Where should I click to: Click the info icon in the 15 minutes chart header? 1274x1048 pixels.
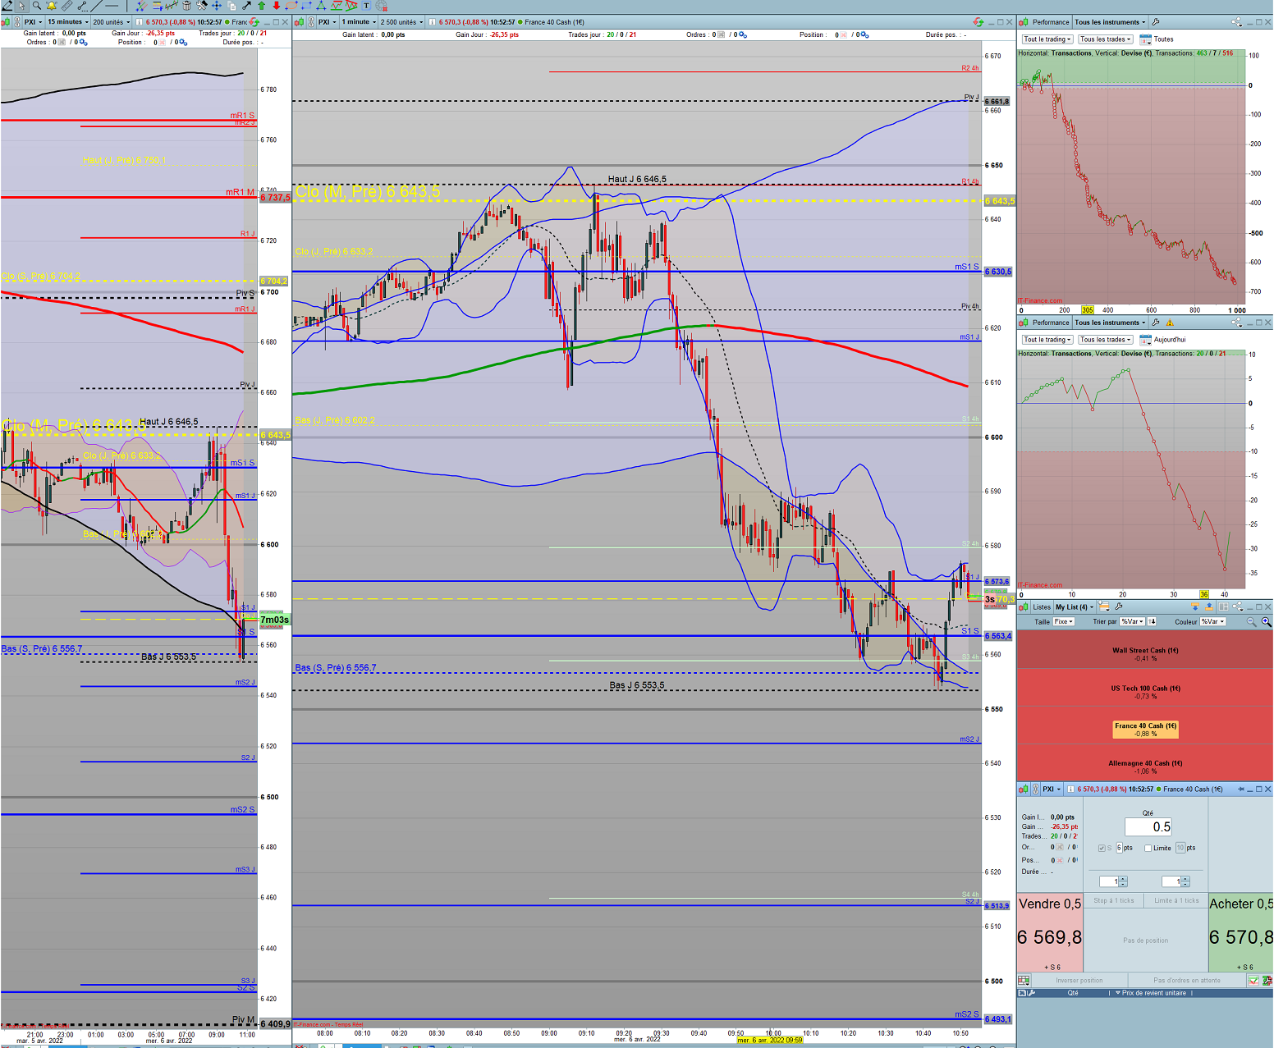point(139,22)
